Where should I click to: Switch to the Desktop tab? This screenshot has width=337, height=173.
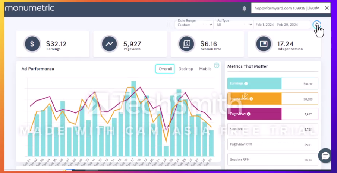[x=186, y=69]
